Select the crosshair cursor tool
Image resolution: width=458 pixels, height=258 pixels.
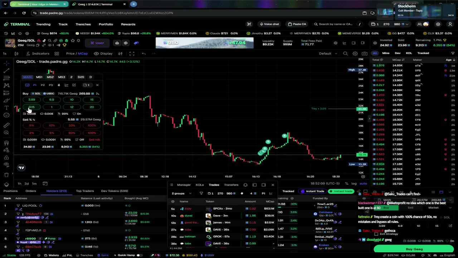click(6, 63)
